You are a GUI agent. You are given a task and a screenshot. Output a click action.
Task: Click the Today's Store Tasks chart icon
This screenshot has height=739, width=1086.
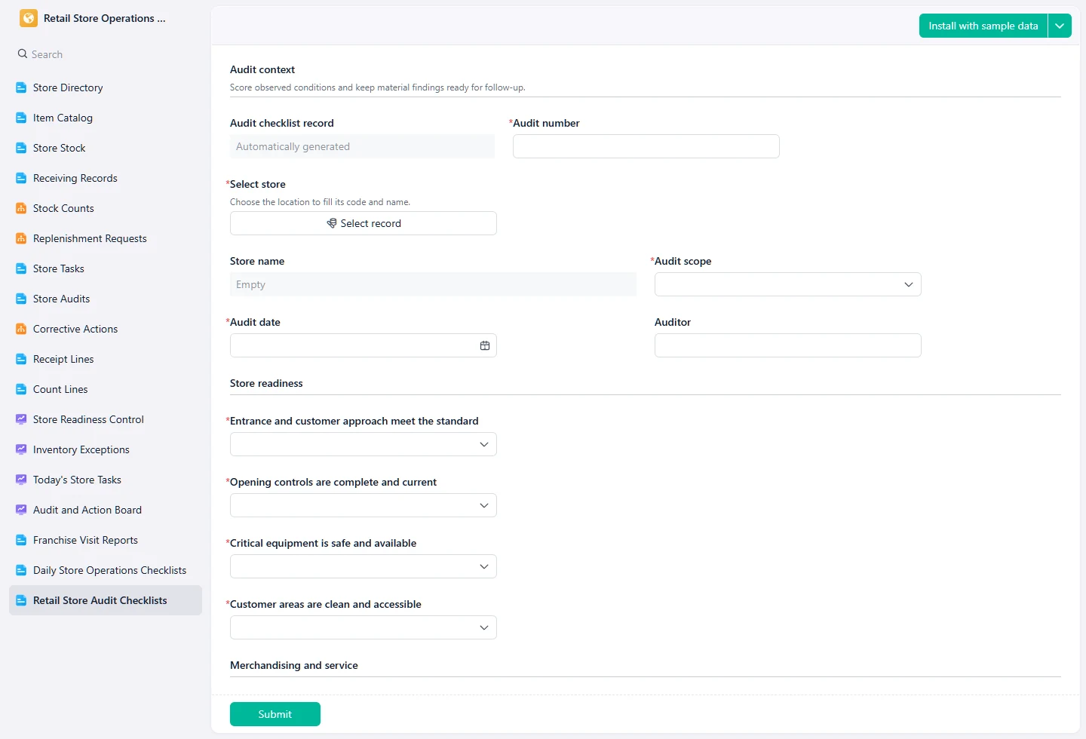point(21,480)
